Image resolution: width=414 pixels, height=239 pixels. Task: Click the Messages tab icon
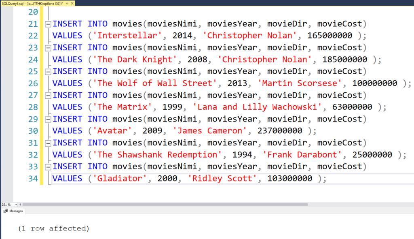(x=5, y=211)
